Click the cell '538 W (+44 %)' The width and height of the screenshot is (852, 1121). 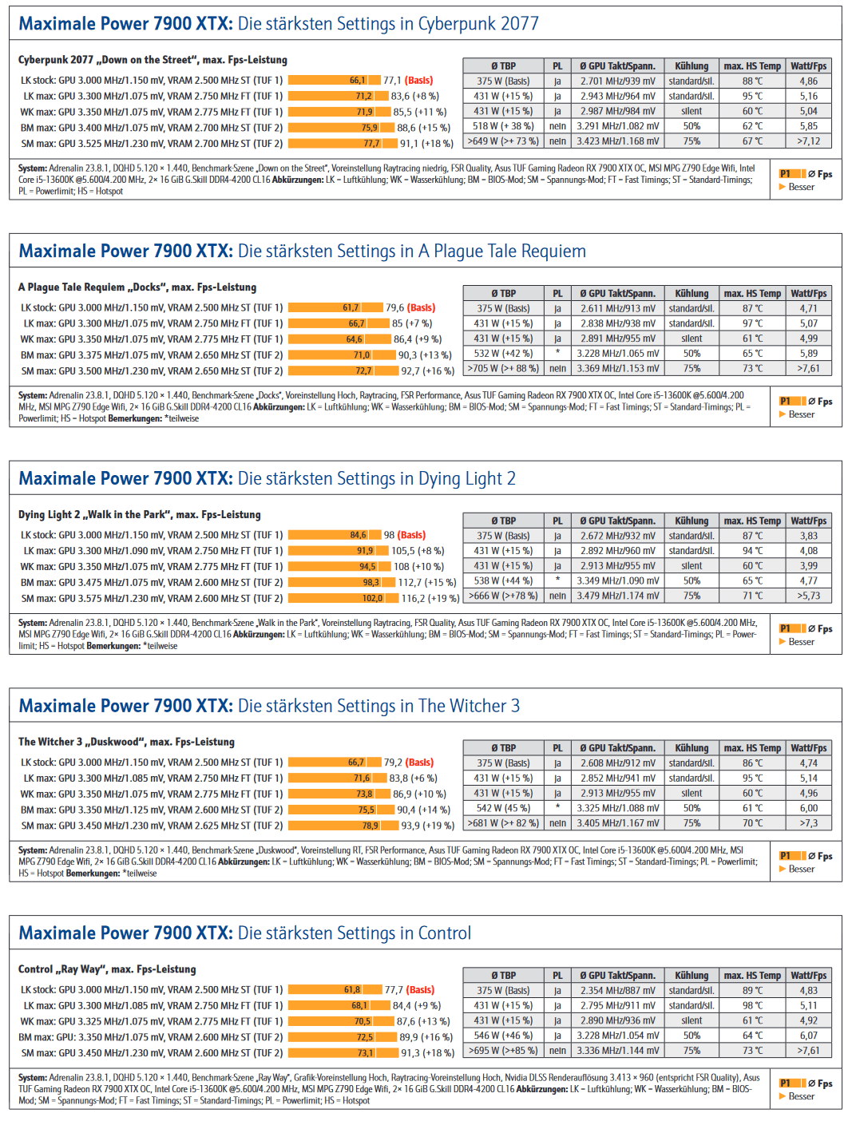[x=503, y=581]
